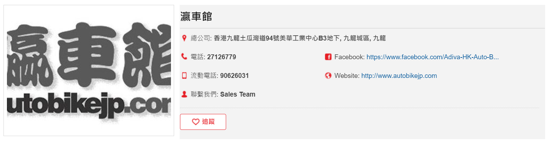The height and width of the screenshot is (143, 549).
Task: Click the mobile number 90626031
Action: coord(234,75)
